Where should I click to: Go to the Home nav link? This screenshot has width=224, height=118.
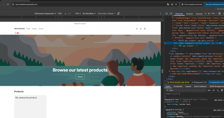click(28, 29)
